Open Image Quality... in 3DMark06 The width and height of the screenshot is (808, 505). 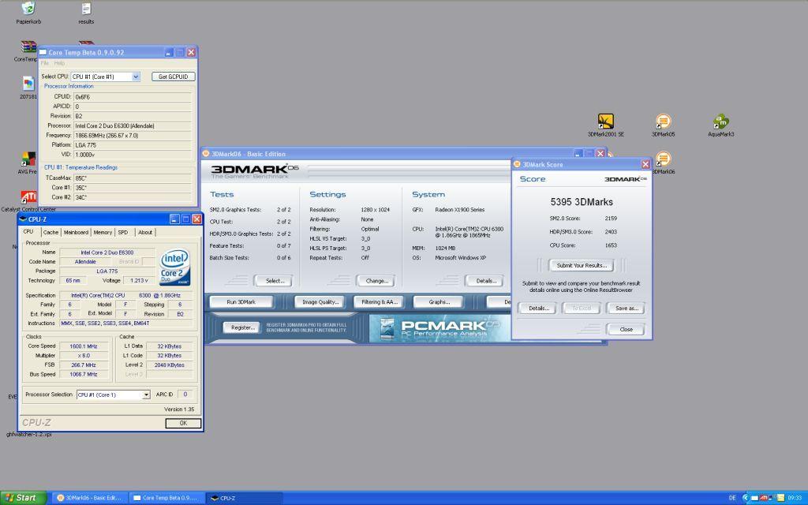(x=320, y=302)
